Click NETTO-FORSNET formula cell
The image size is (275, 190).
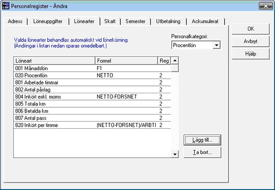(126, 97)
